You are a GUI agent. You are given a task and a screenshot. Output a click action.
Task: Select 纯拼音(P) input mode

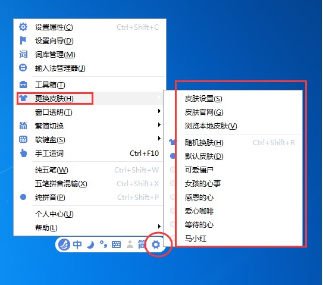click(89, 197)
